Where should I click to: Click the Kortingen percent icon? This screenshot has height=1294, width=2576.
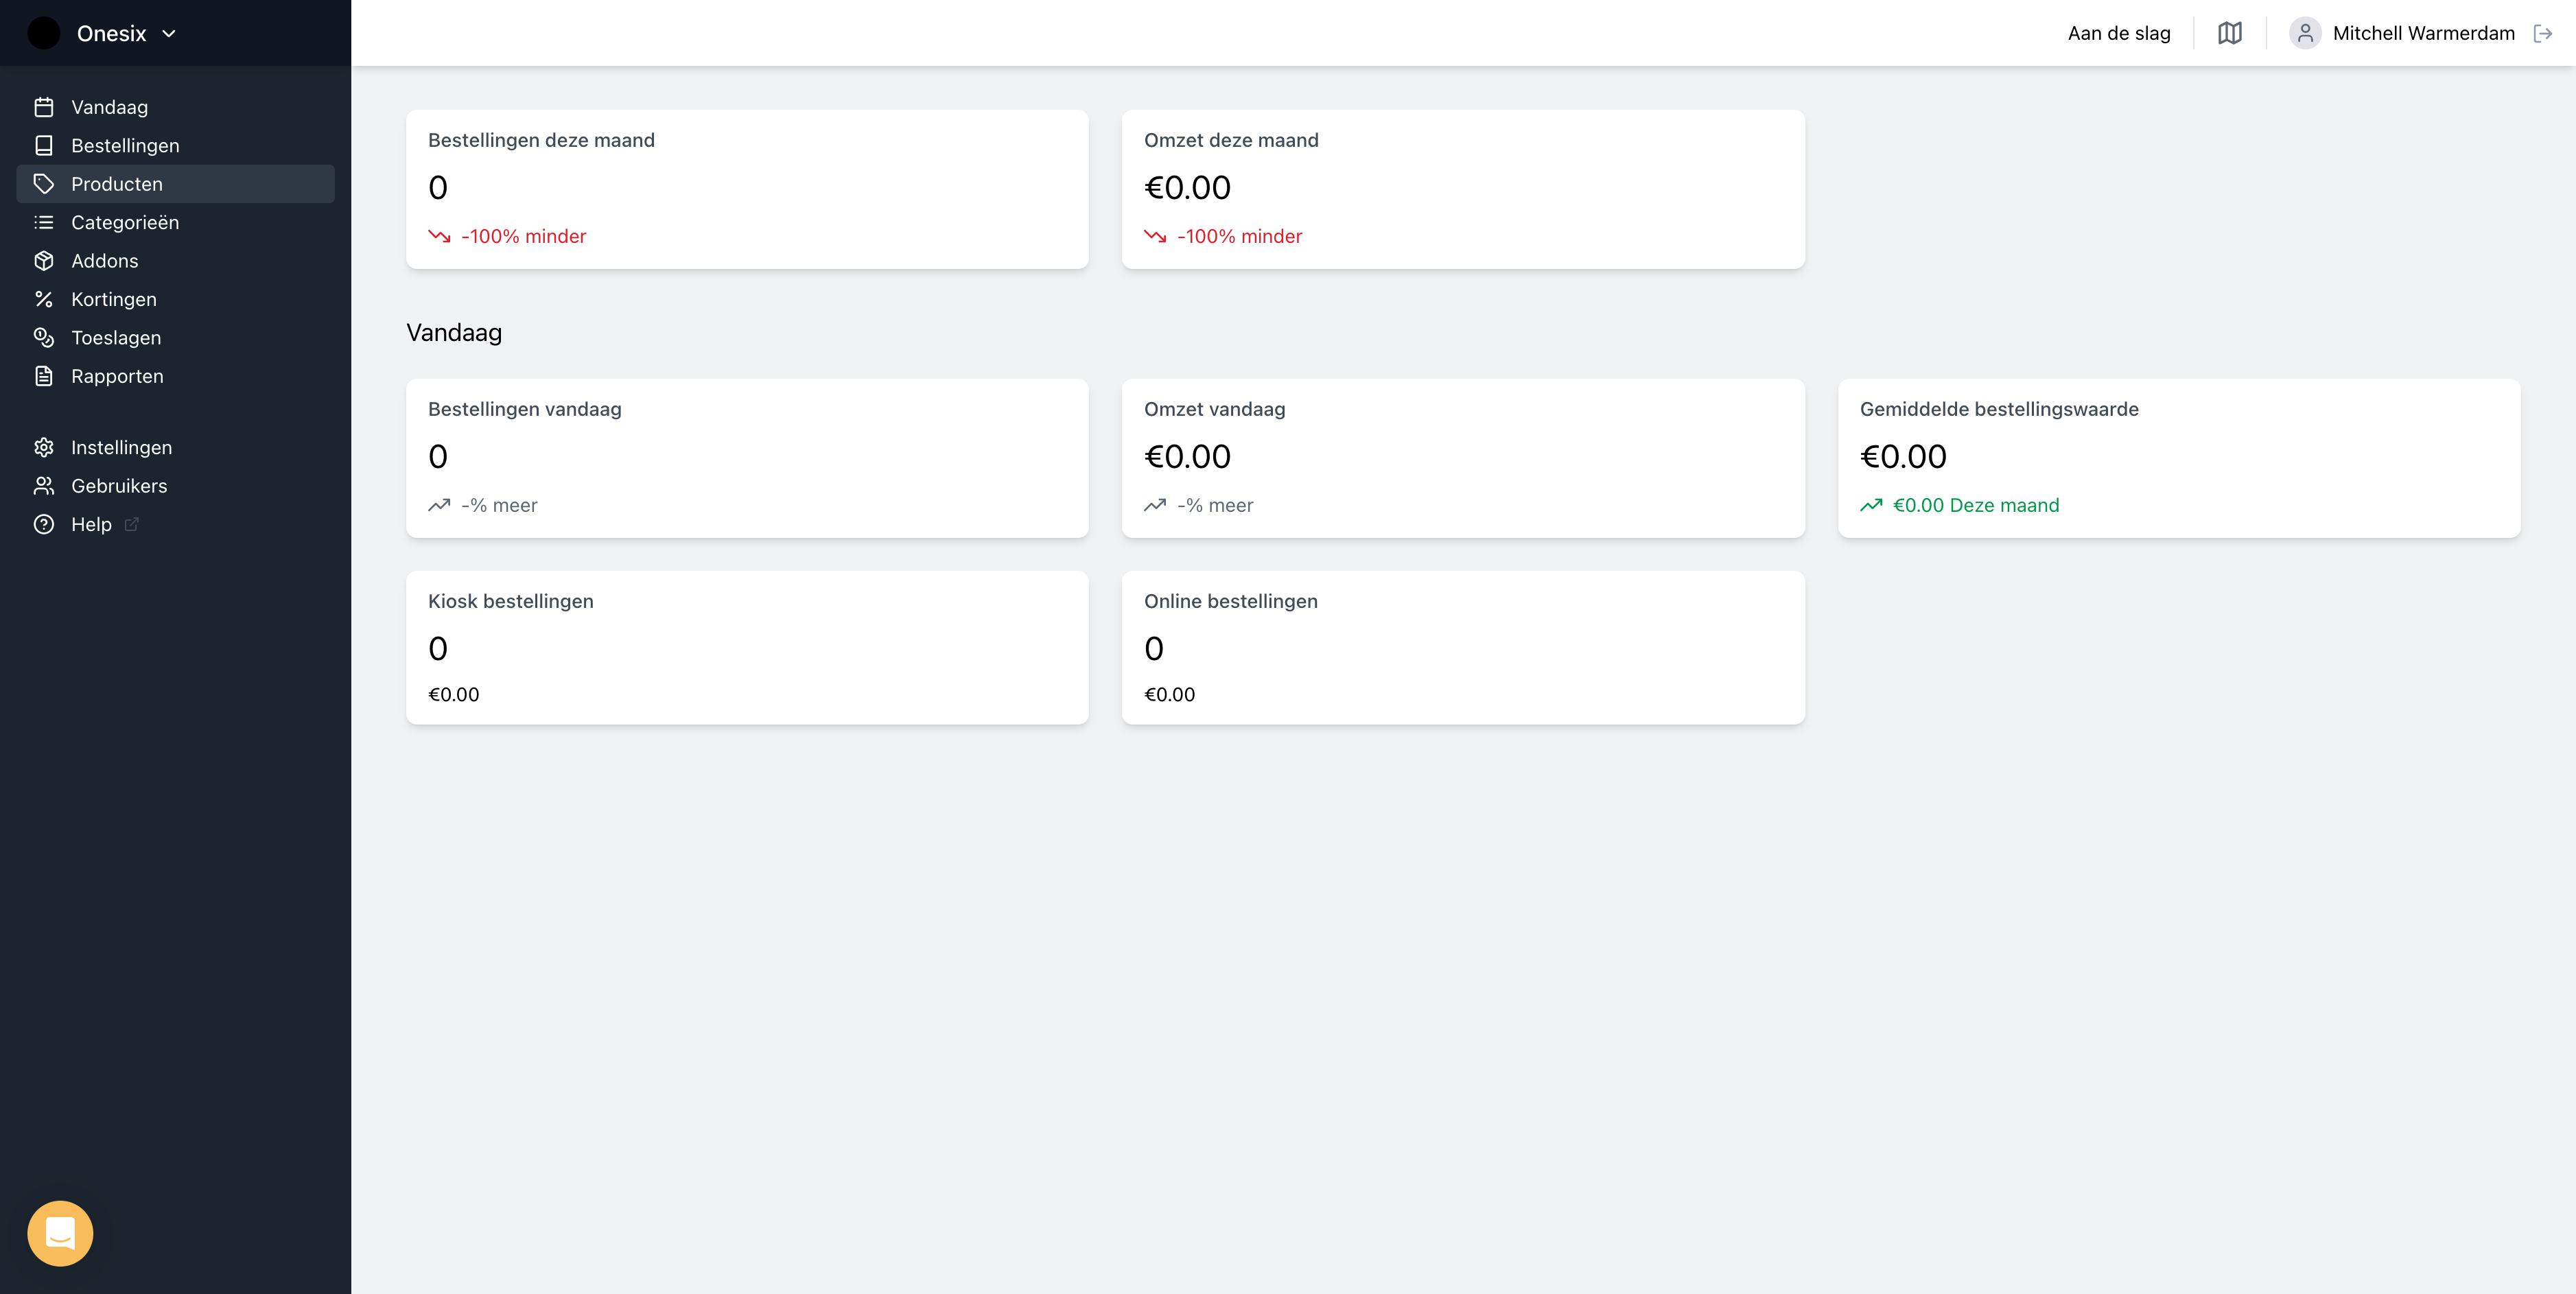pos(44,300)
